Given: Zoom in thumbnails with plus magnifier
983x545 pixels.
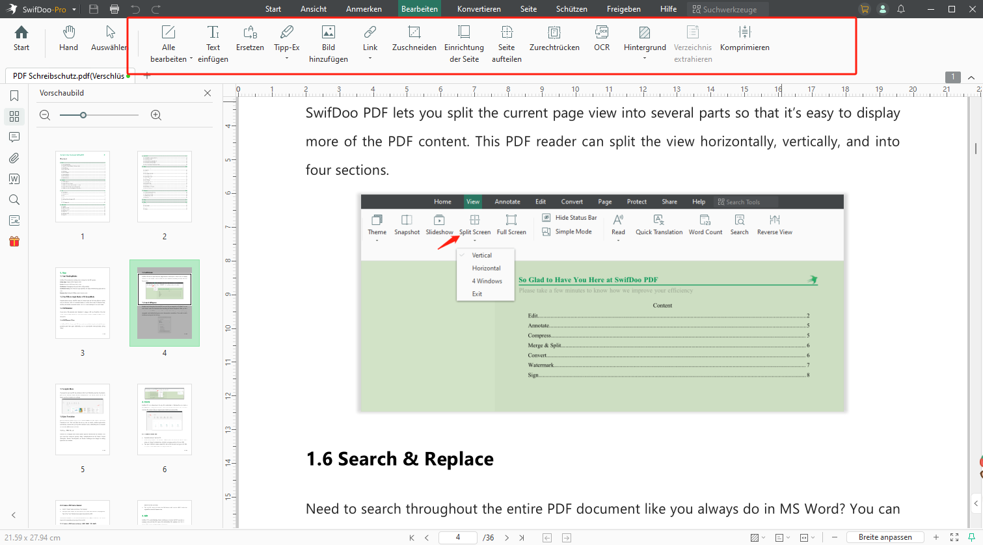Looking at the screenshot, I should click(x=156, y=115).
